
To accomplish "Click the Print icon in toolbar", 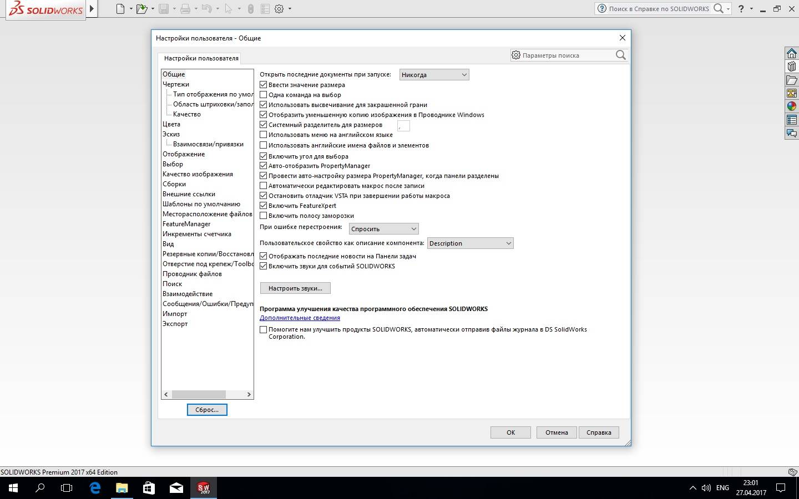I will [x=185, y=9].
